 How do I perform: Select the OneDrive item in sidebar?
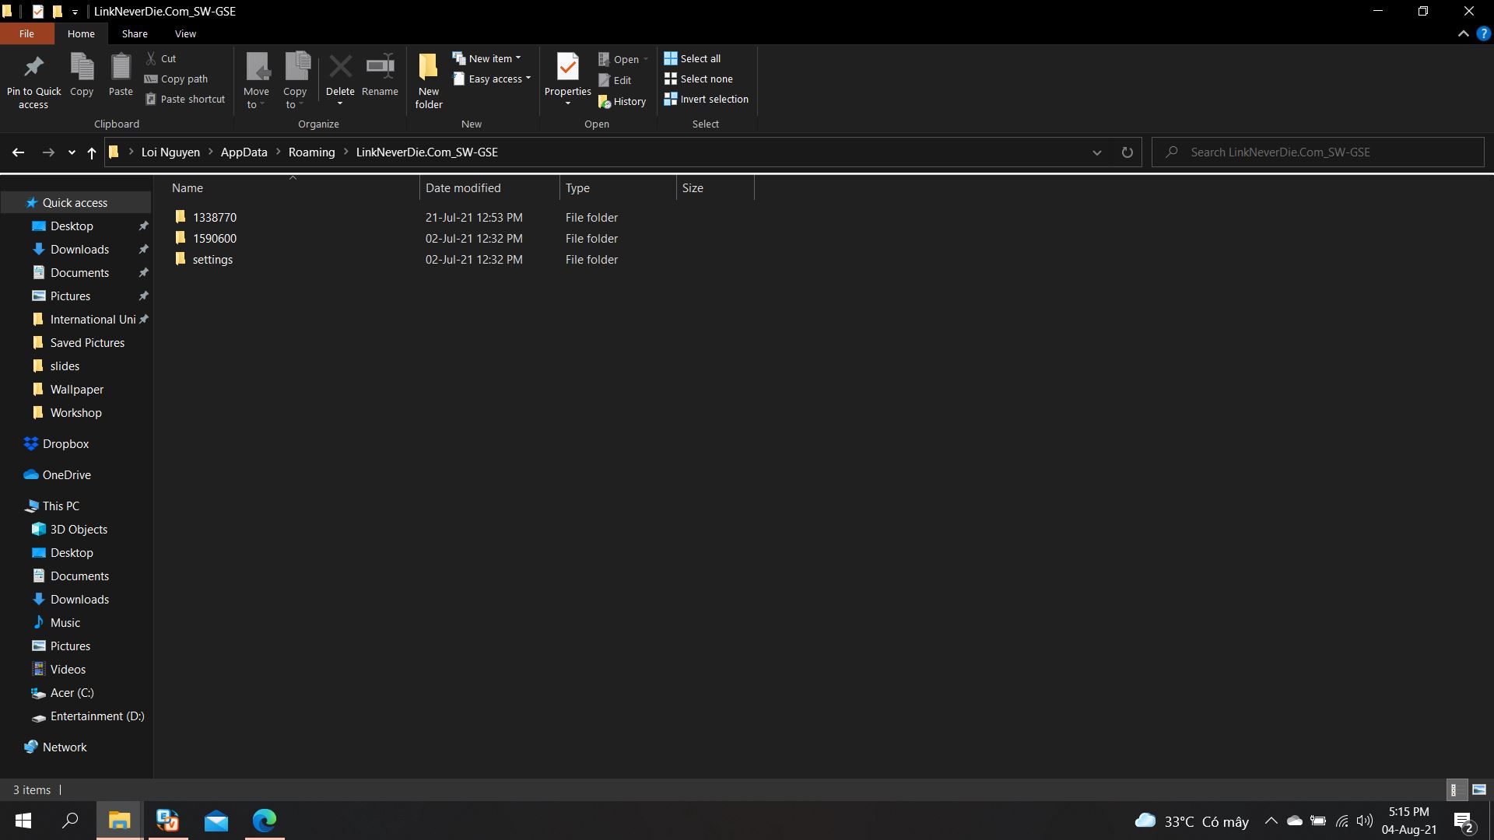pos(67,474)
